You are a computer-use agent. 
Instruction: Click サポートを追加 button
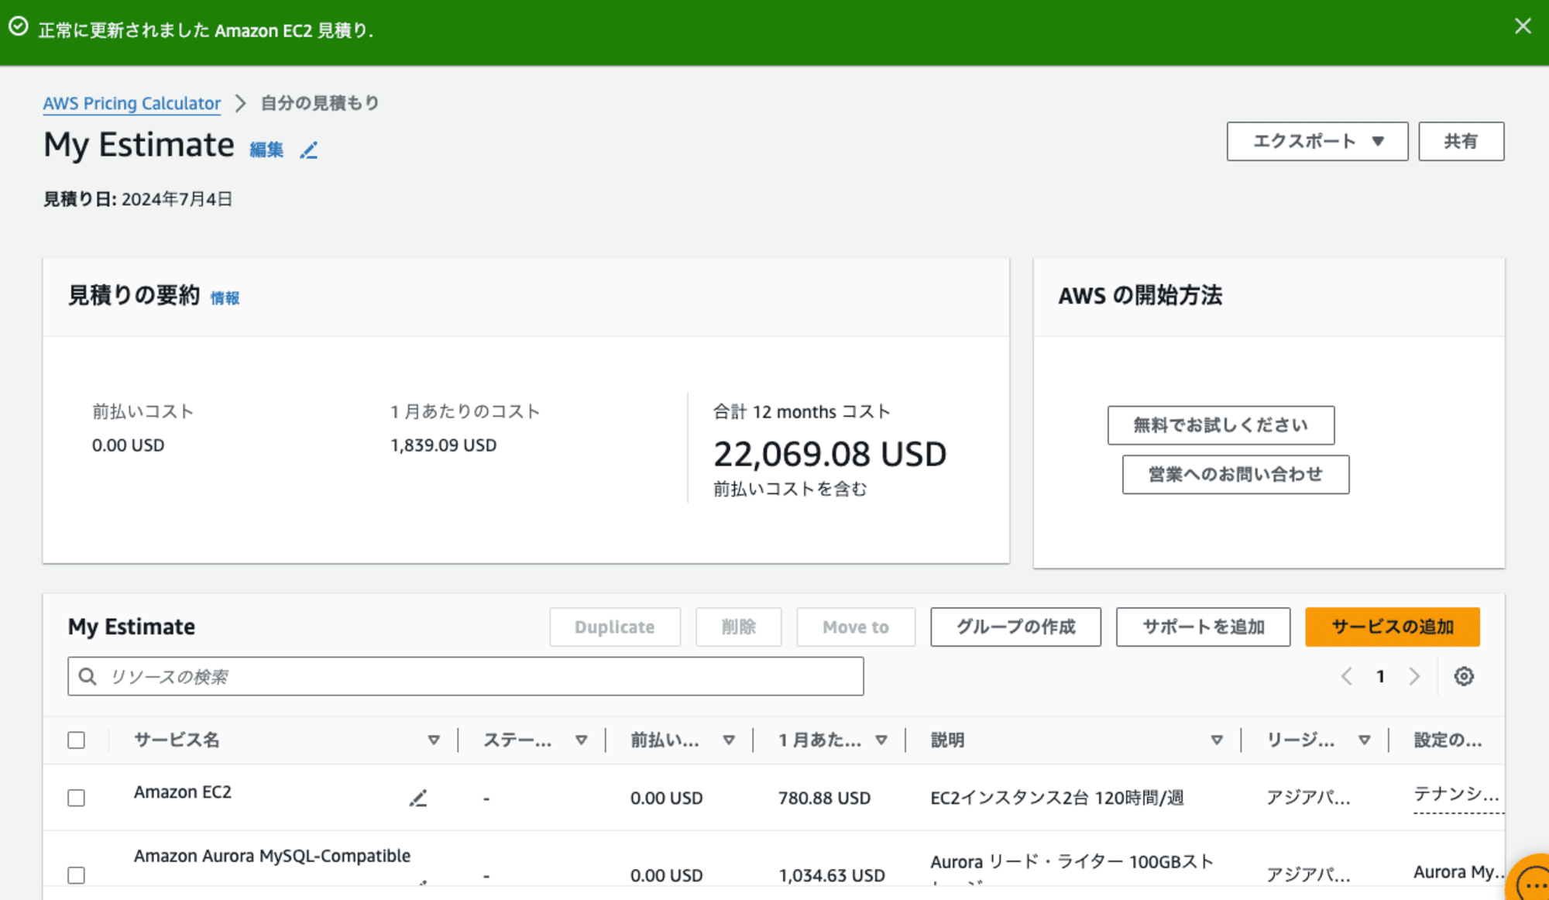(x=1203, y=627)
